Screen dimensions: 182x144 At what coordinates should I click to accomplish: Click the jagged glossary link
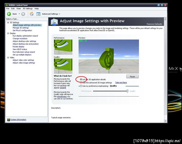(63, 88)
